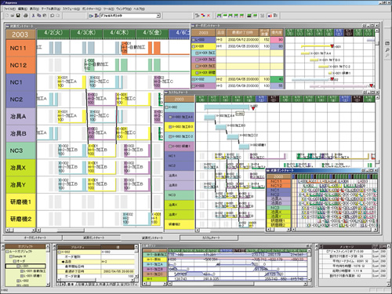392x294 pixels.
Task: Select the NC11 resource row header
Action: pyautogui.click(x=20, y=48)
